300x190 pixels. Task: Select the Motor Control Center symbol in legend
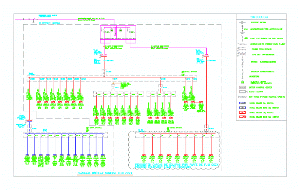[x=242, y=88]
